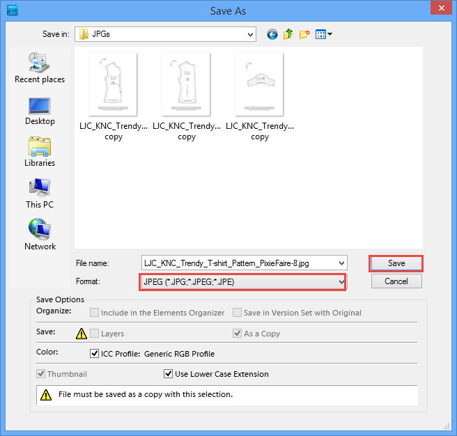Select This PC in sidebar
The image size is (457, 436).
(x=40, y=193)
